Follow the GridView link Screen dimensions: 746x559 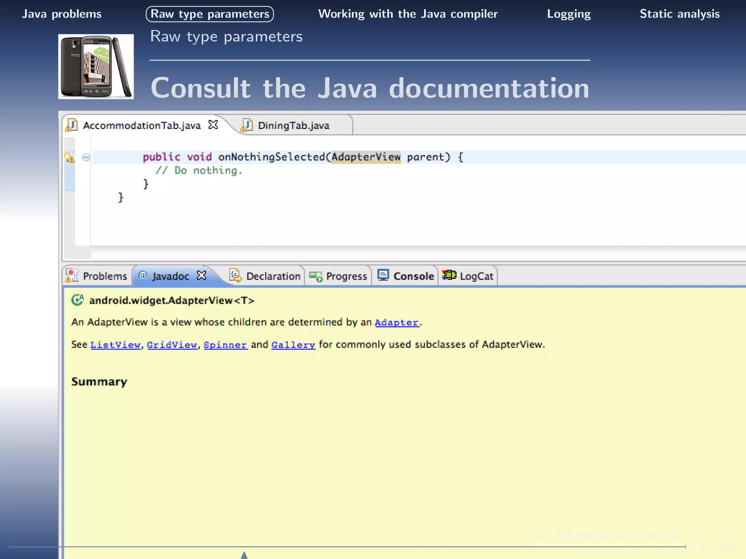(x=172, y=345)
